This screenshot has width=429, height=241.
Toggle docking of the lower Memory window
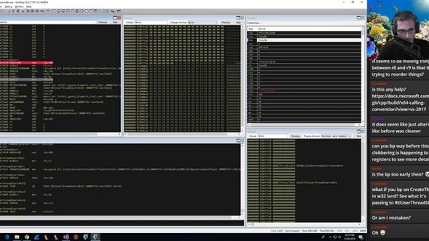(x=359, y=131)
